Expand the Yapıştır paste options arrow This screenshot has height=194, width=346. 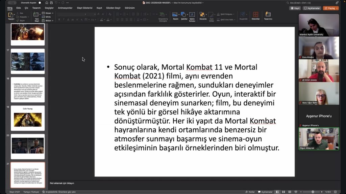tap(14, 15)
